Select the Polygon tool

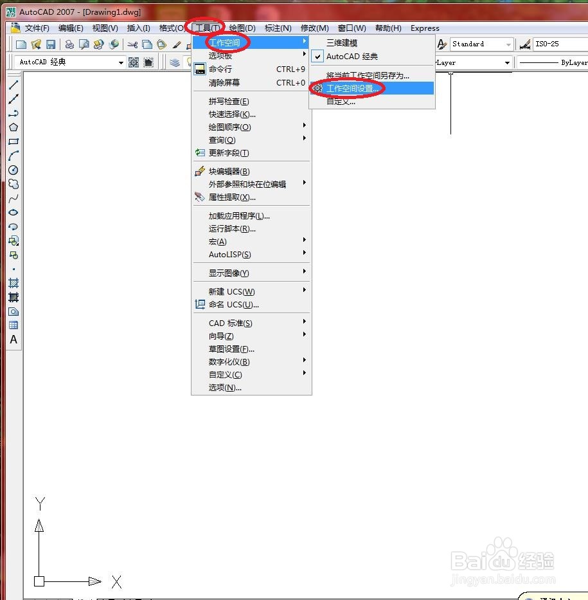[13, 127]
